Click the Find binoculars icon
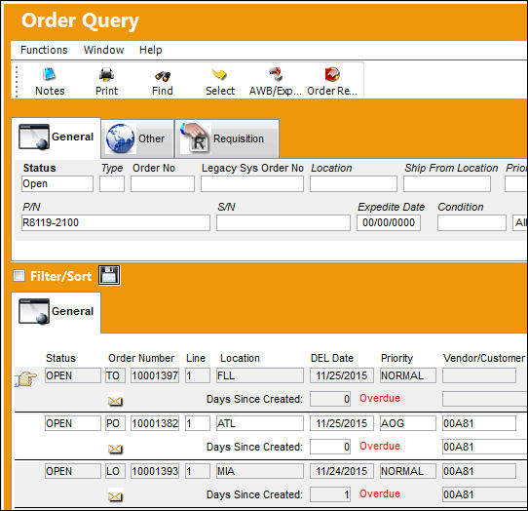Viewport: 528px width, 511px height. (x=163, y=76)
